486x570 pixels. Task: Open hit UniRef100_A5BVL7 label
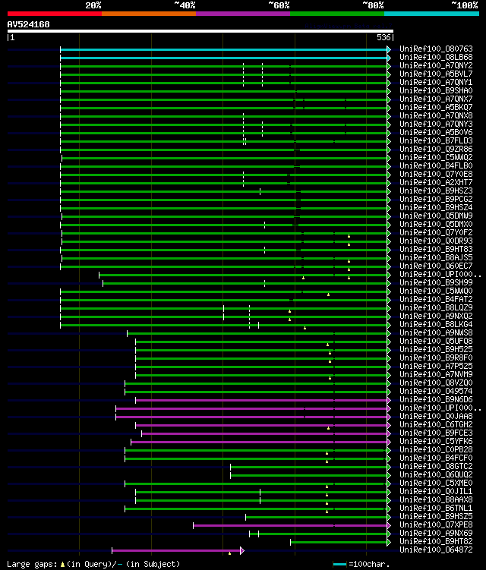[436, 74]
